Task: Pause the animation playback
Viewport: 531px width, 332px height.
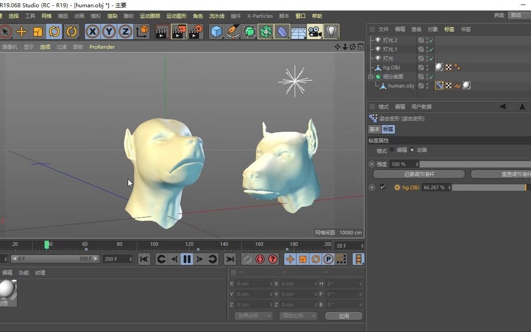Action: point(187,259)
